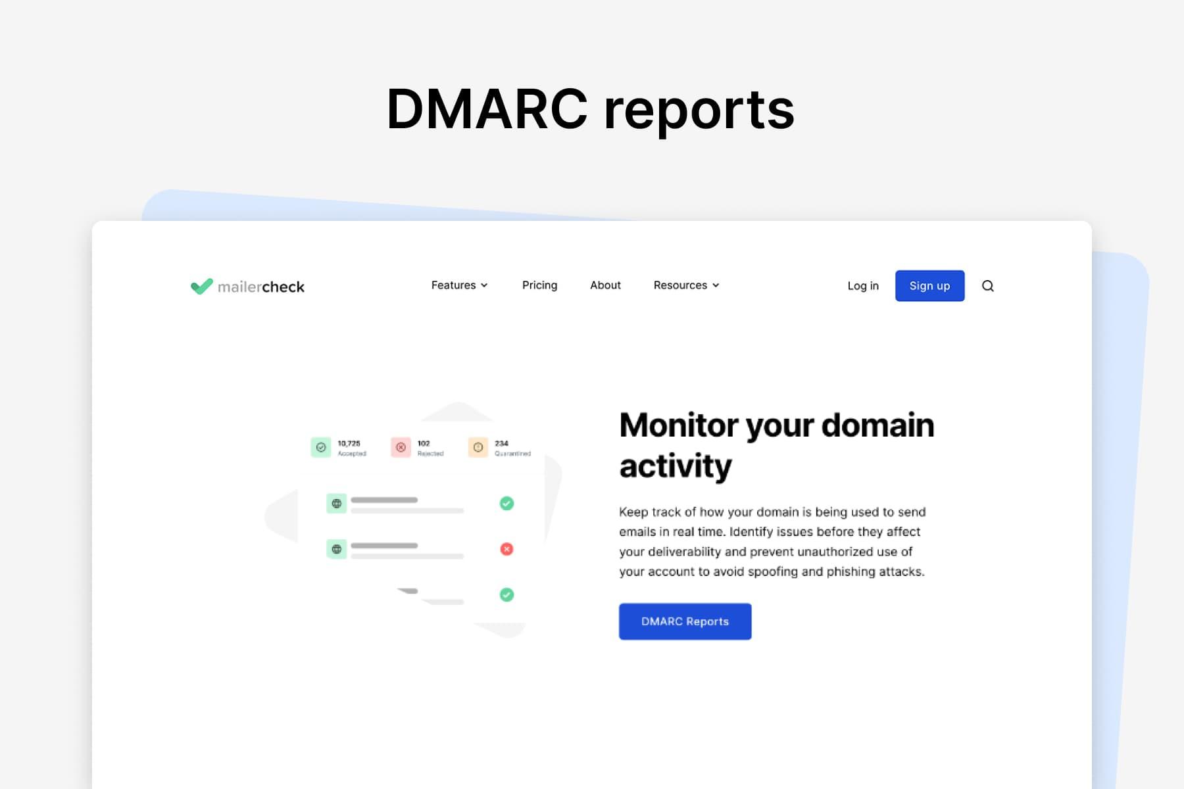Open the Features menu
Screen dimensions: 1184x789
point(460,285)
